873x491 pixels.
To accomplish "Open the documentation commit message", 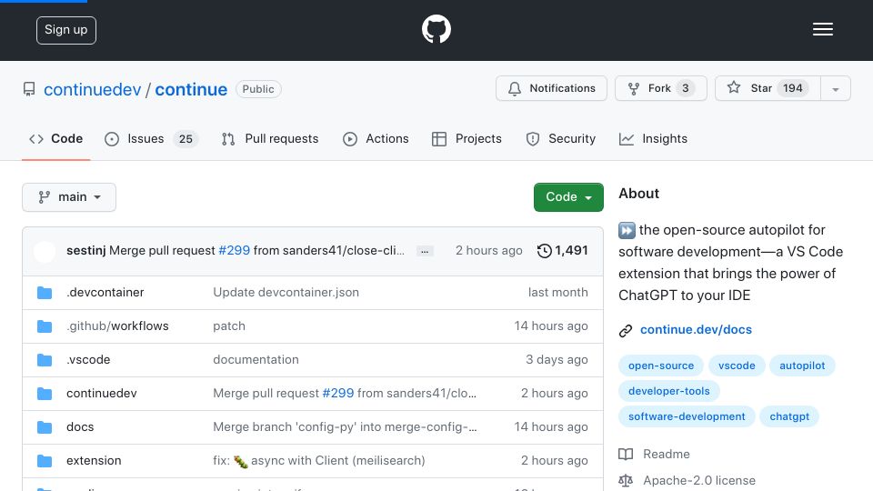I will pyautogui.click(x=256, y=360).
